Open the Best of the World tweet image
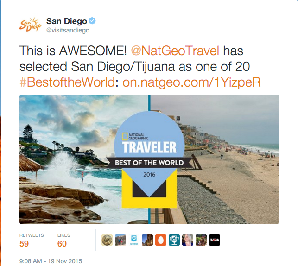The height and width of the screenshot is (266, 298). click(x=149, y=159)
